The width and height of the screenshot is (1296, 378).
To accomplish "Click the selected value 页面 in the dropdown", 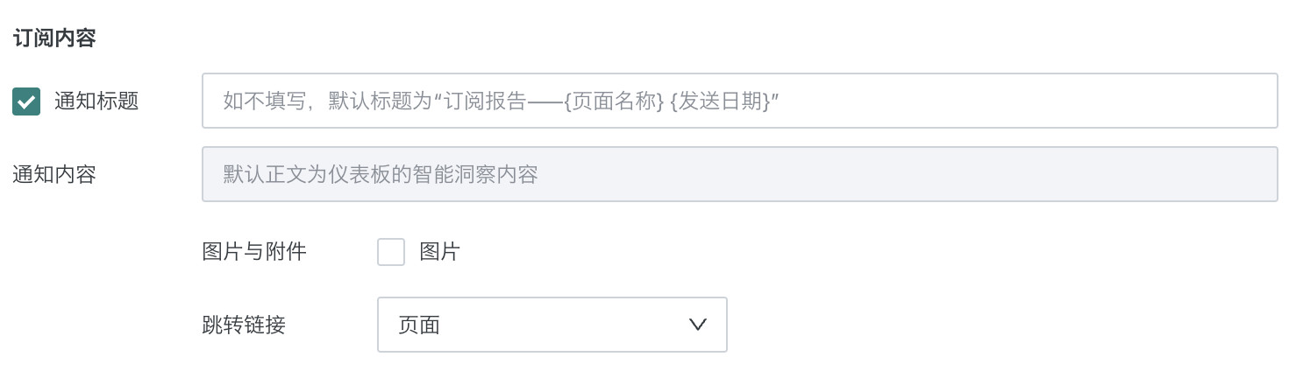I will [x=419, y=325].
